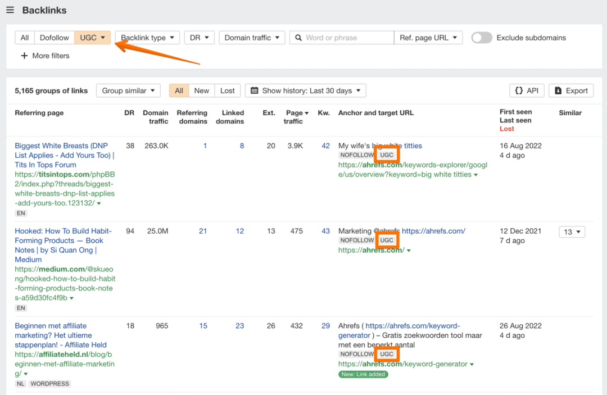This screenshot has height=395, width=607.
Task: Click the API curly braces icon
Action: [519, 90]
